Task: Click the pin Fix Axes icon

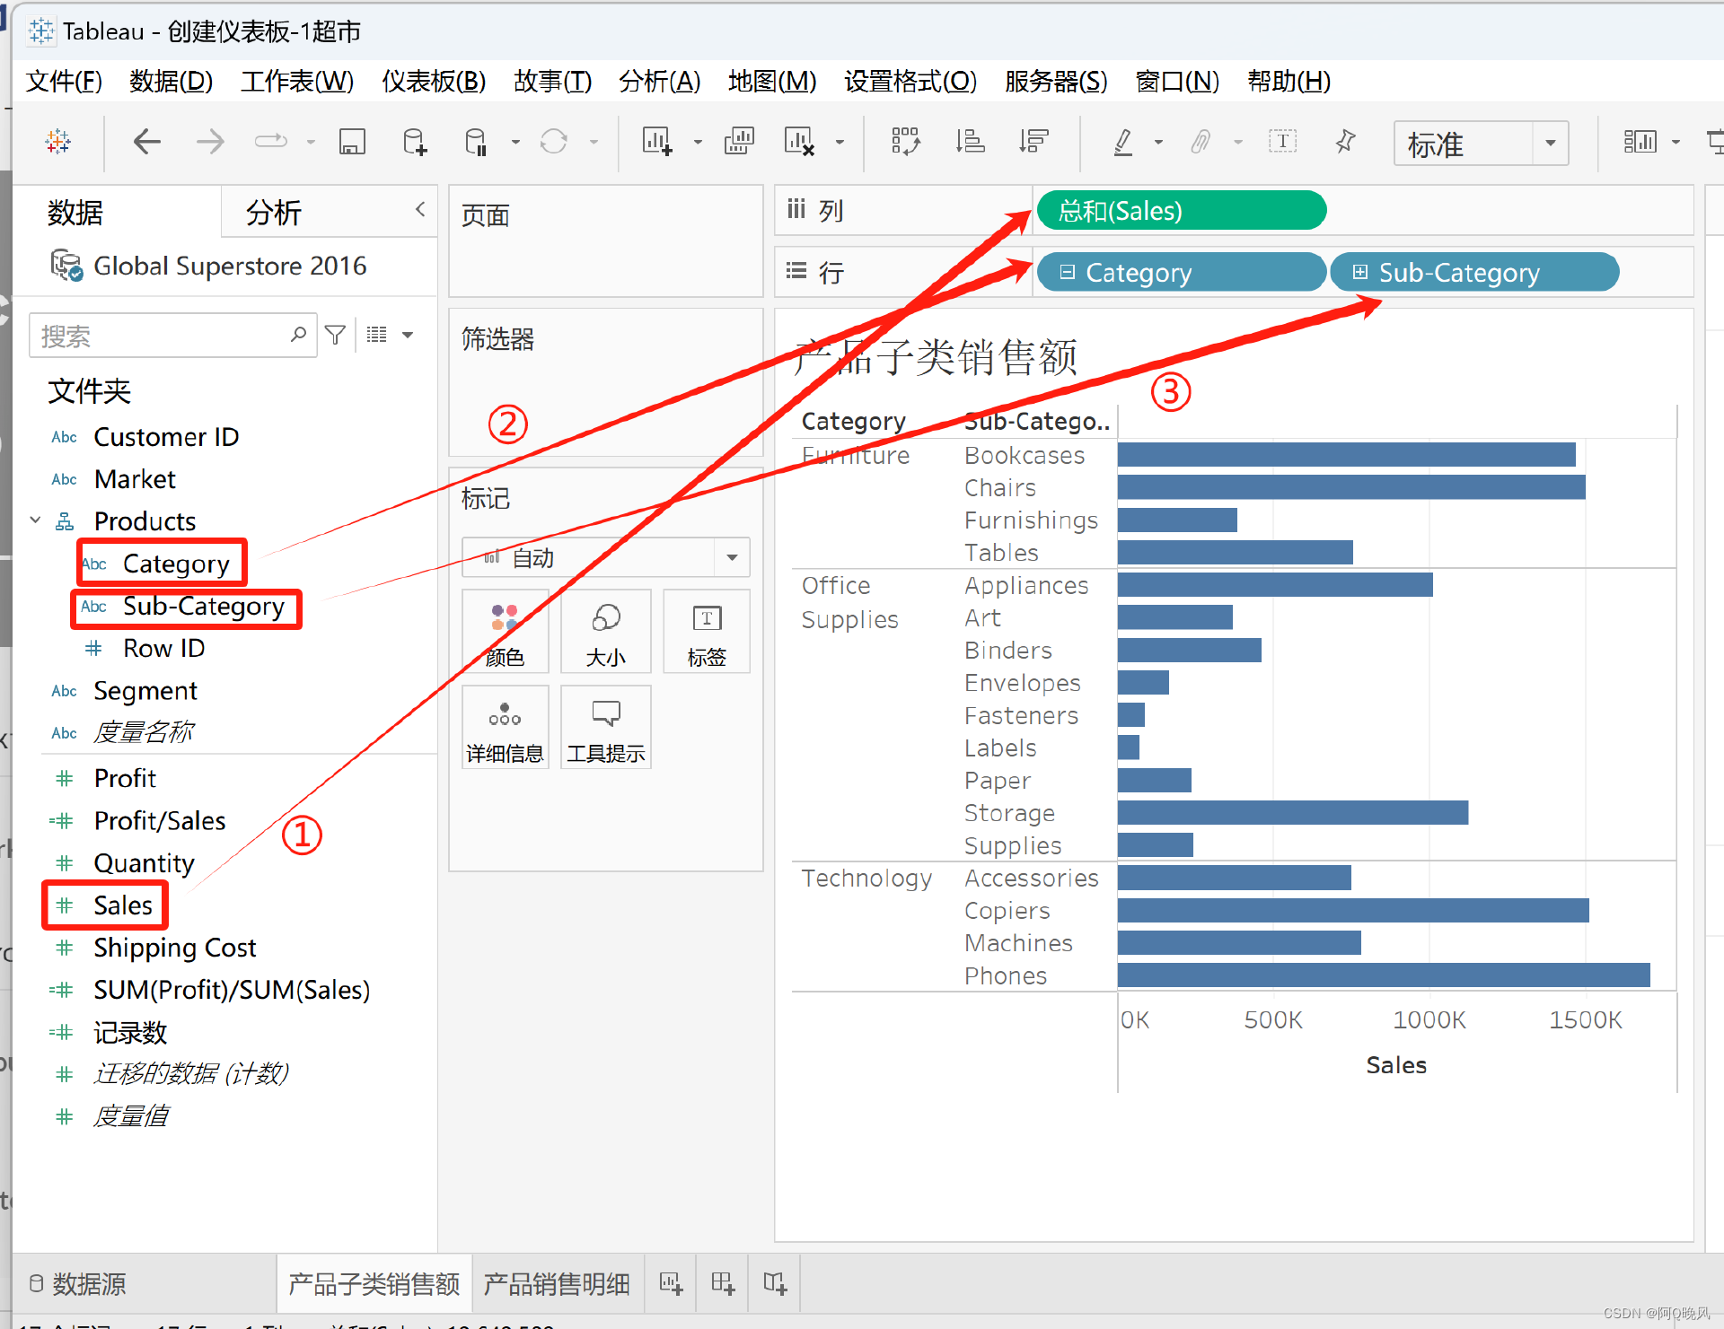Action: coord(1345,142)
